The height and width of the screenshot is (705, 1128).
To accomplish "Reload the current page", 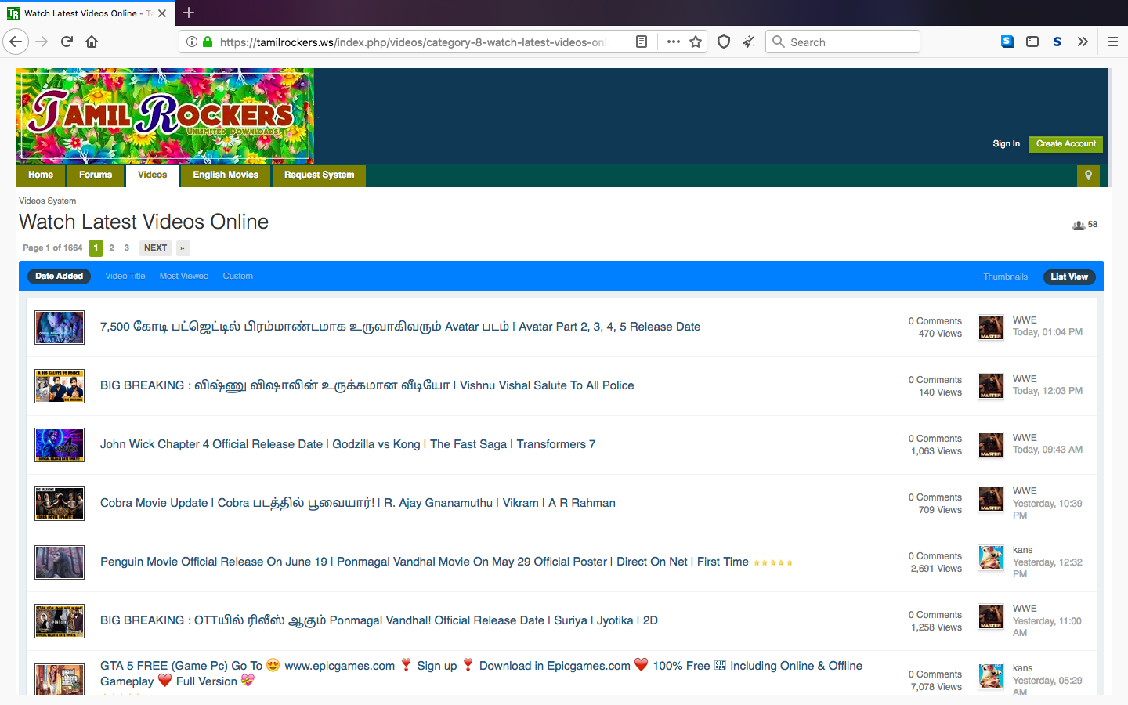I will click(x=67, y=42).
